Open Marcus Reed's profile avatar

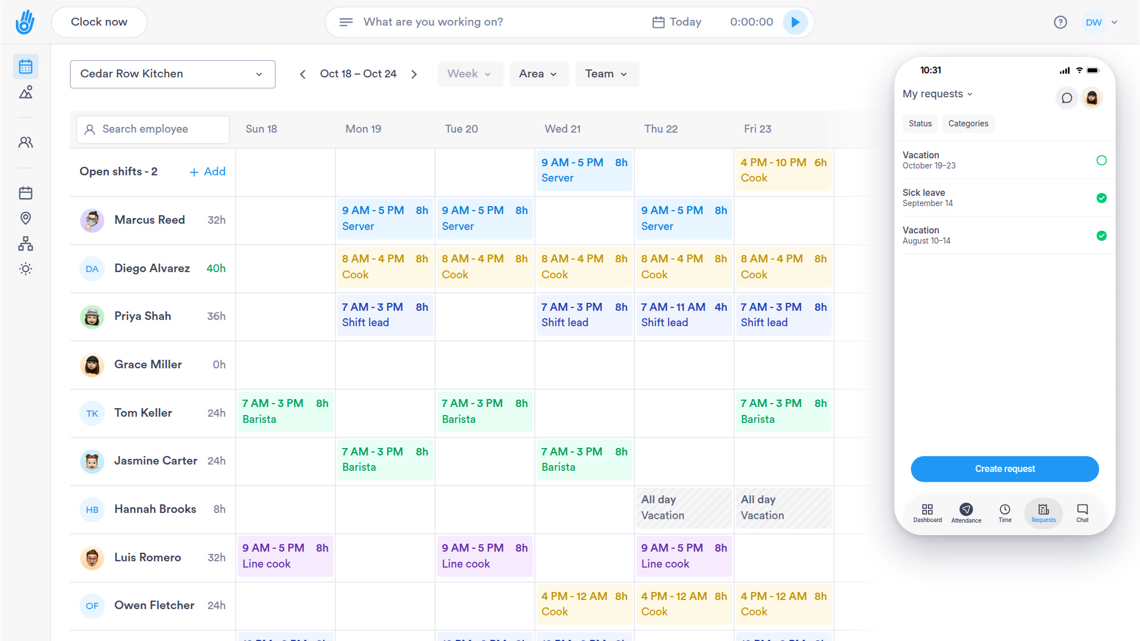point(92,220)
